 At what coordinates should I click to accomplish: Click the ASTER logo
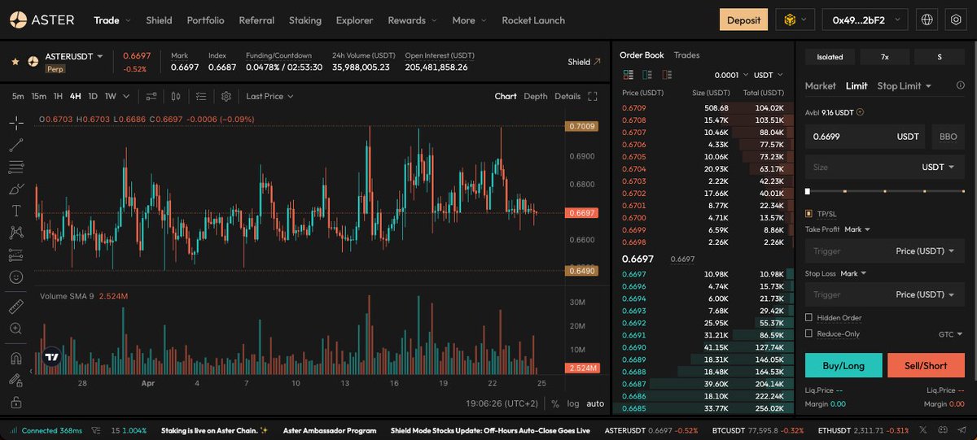pyautogui.click(x=42, y=20)
